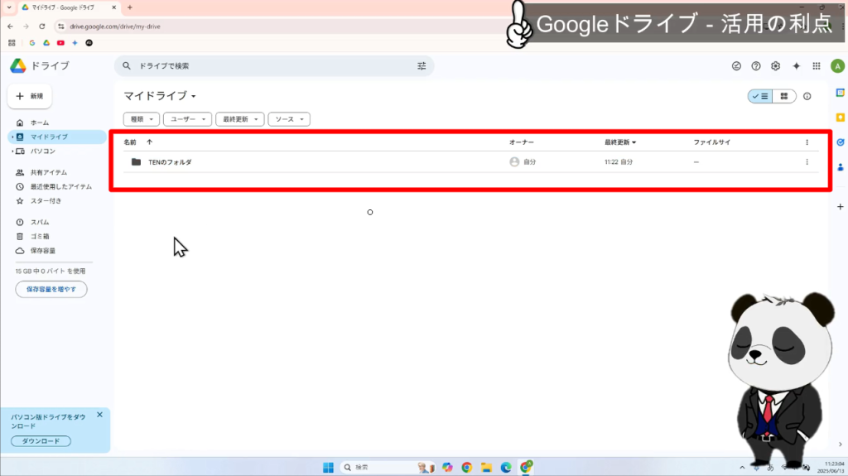Open Shared items (共有アイテム)
This screenshot has width=848, height=476.
coord(49,172)
